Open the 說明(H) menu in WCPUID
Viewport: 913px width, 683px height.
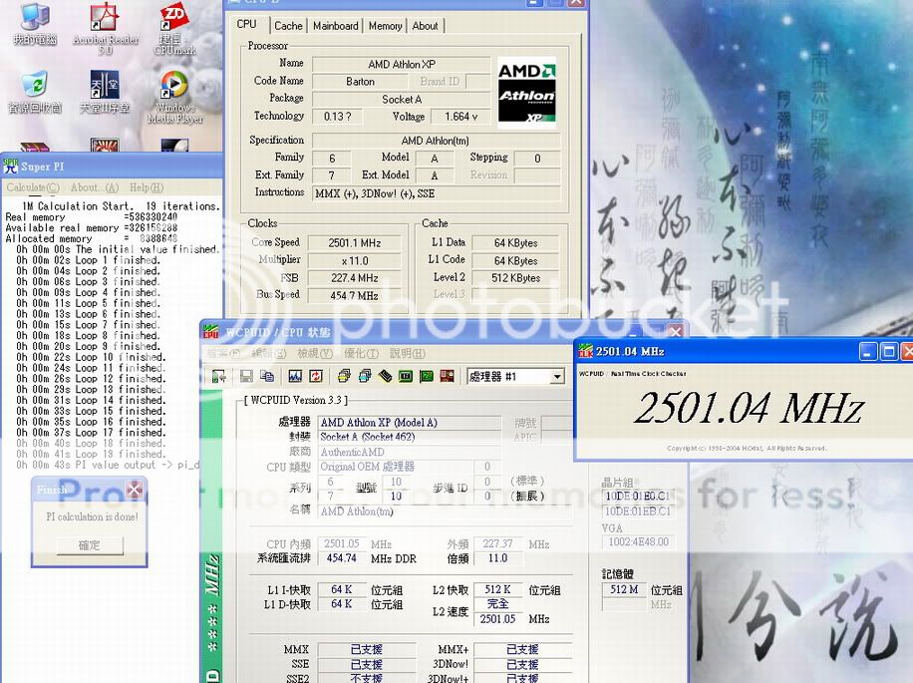[x=407, y=353]
